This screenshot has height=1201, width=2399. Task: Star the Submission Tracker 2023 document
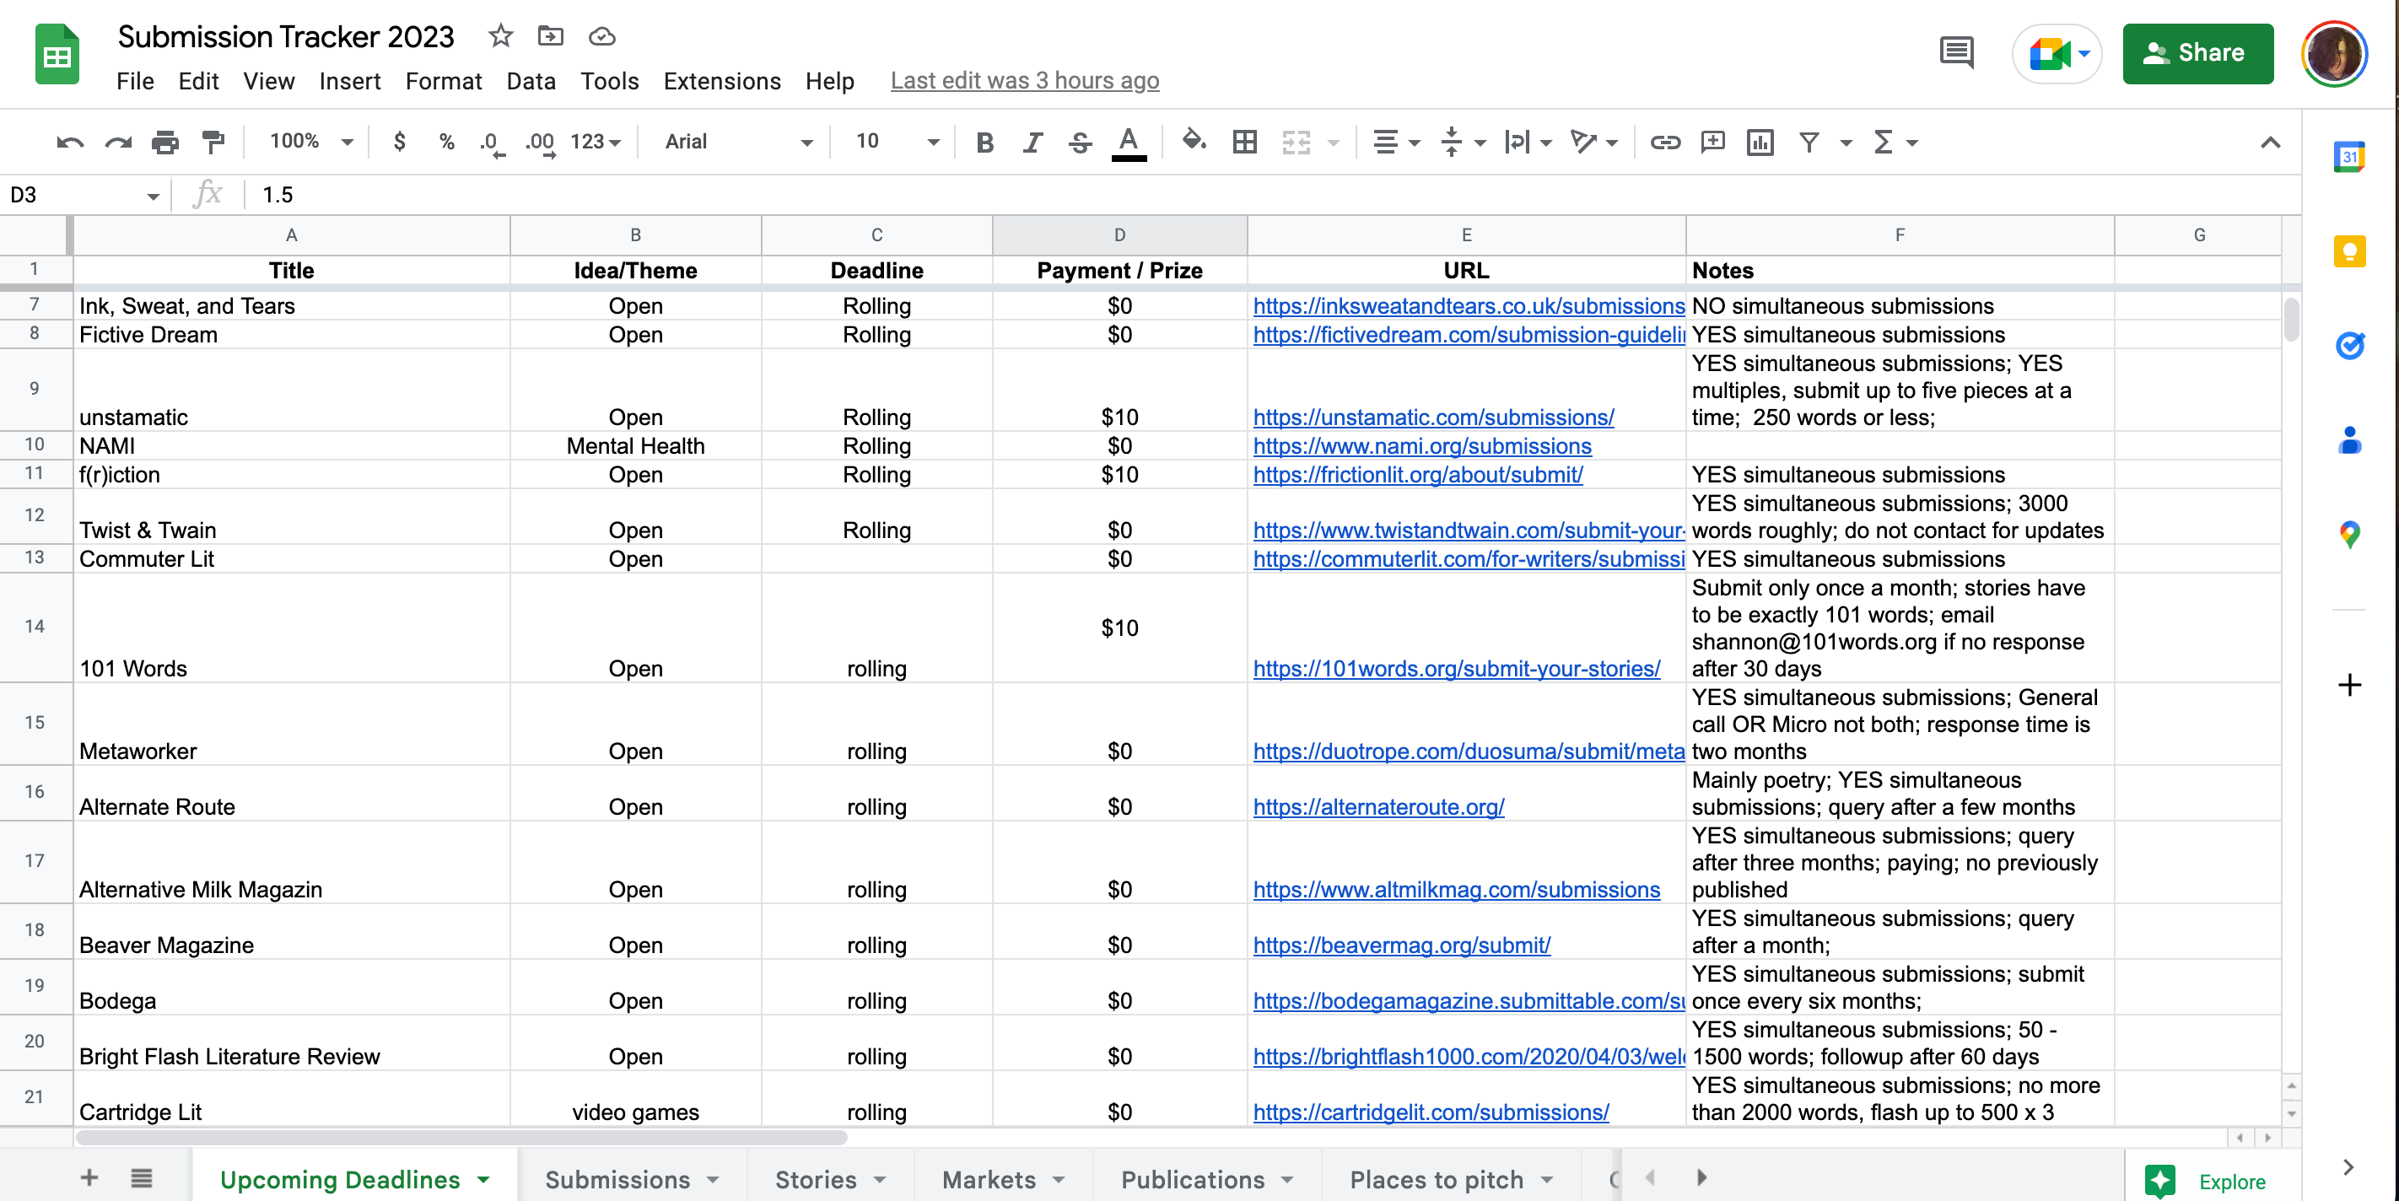(x=500, y=36)
